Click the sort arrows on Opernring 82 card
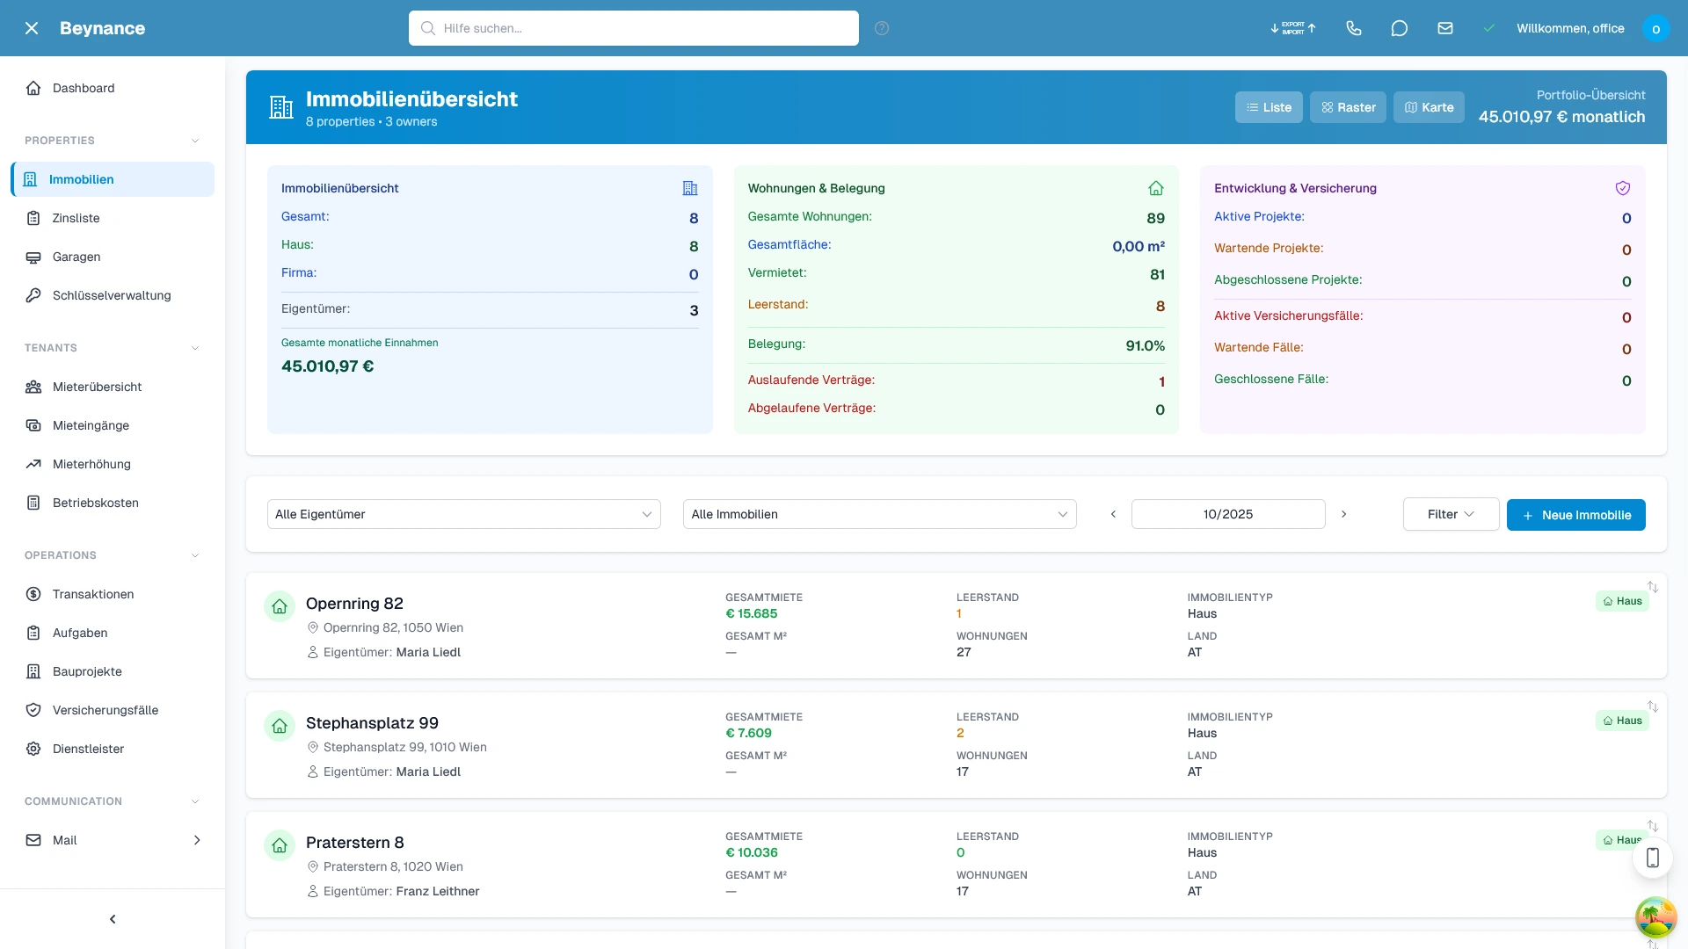 pos(1653,586)
